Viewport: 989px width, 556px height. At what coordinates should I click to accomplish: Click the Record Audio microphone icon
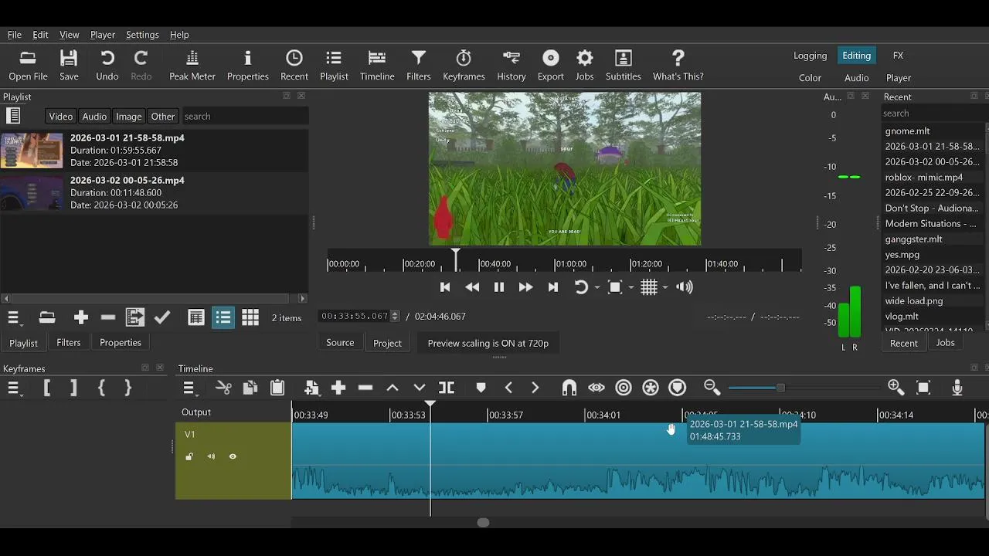click(957, 388)
